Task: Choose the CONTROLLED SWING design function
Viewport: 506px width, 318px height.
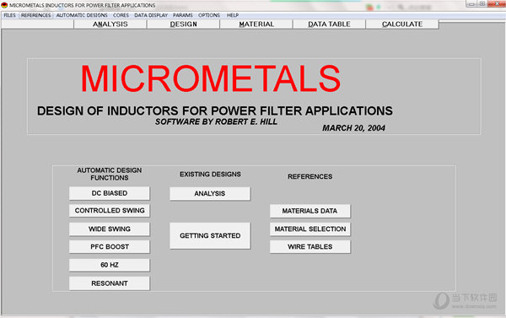Action: click(110, 211)
